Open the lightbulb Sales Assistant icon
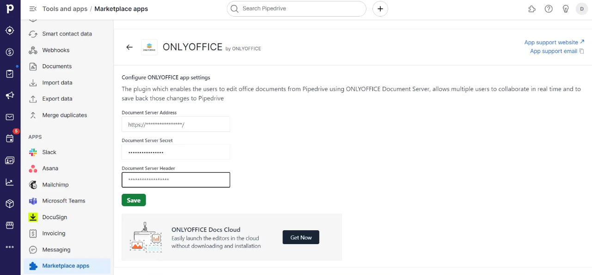 tap(565, 9)
